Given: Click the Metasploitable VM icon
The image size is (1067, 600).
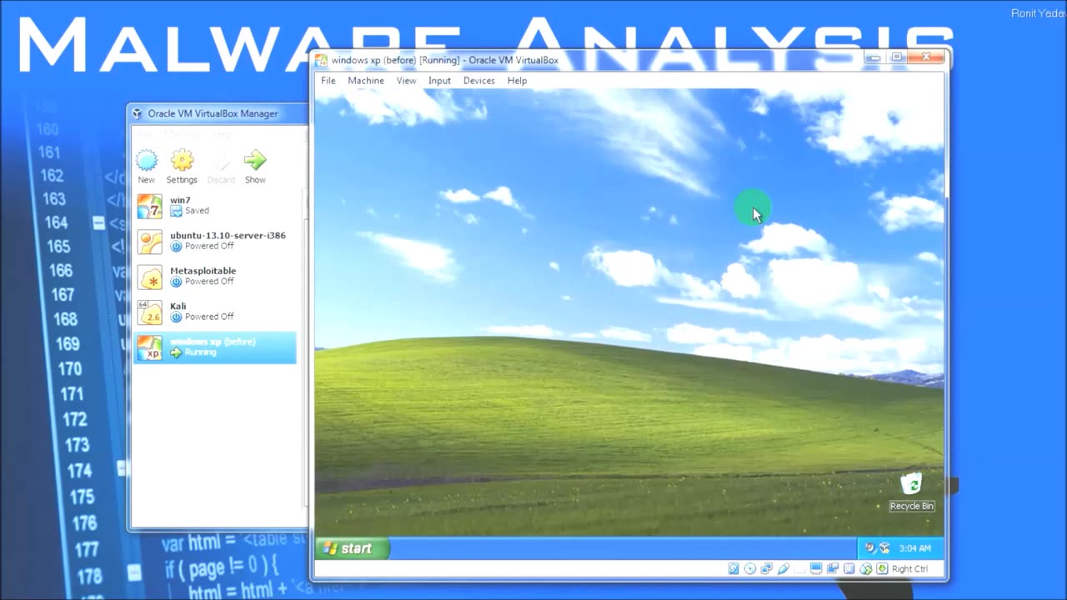Looking at the screenshot, I should pyautogui.click(x=150, y=277).
